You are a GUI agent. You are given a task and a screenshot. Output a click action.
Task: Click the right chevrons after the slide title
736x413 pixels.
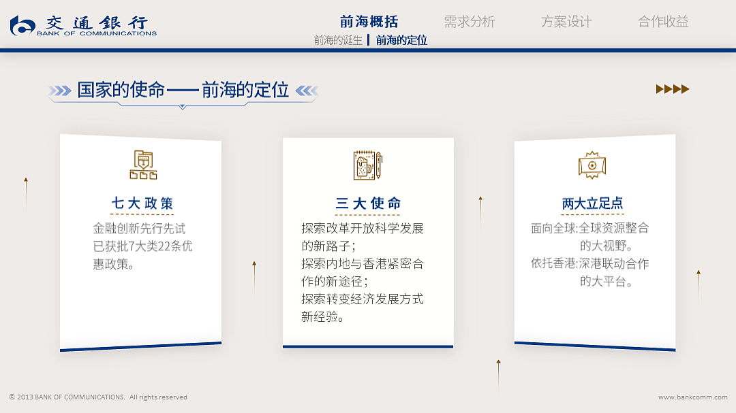[x=307, y=89]
